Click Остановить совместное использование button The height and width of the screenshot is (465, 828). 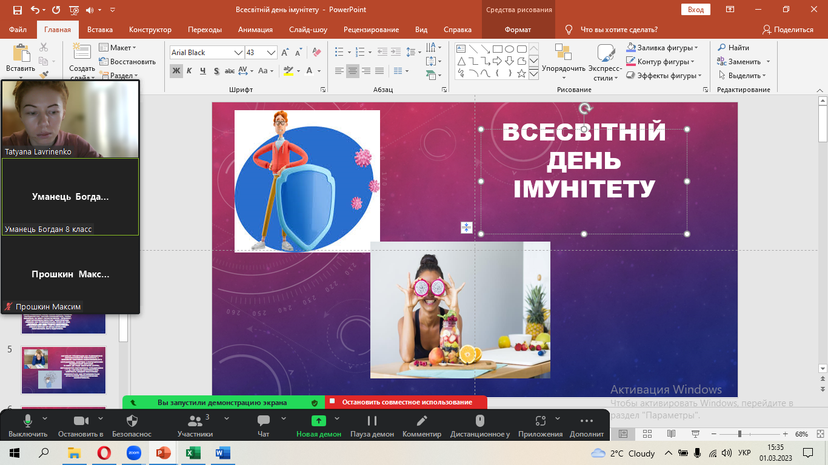point(406,402)
